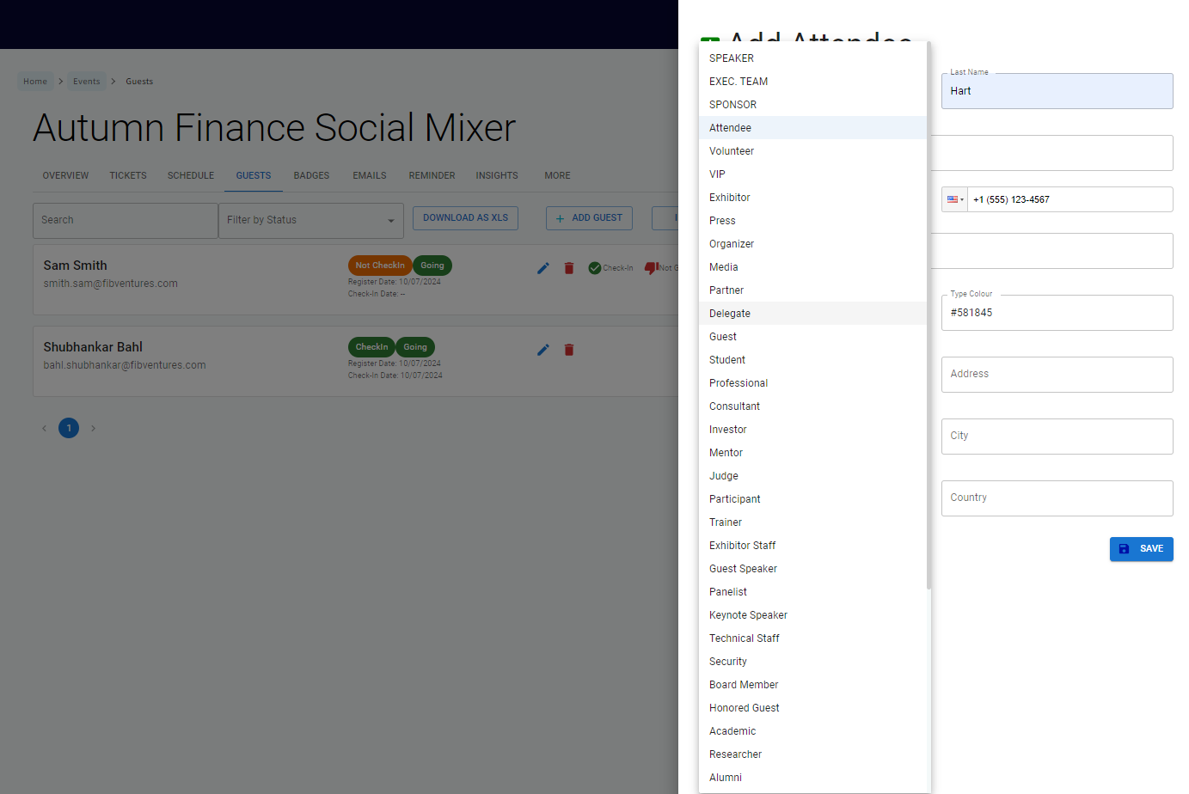Click the green Check-In icon for Sam Smith
The image size is (1189, 794).
point(594,267)
